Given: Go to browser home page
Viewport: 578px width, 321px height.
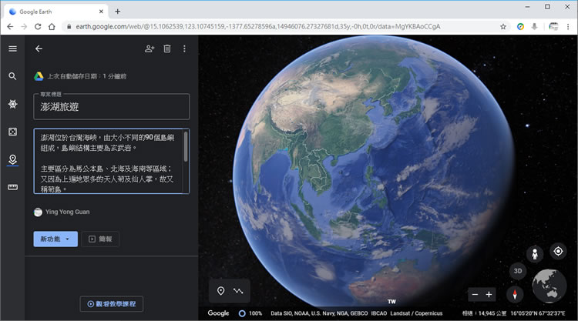Looking at the screenshot, I should pyautogui.click(x=52, y=26).
